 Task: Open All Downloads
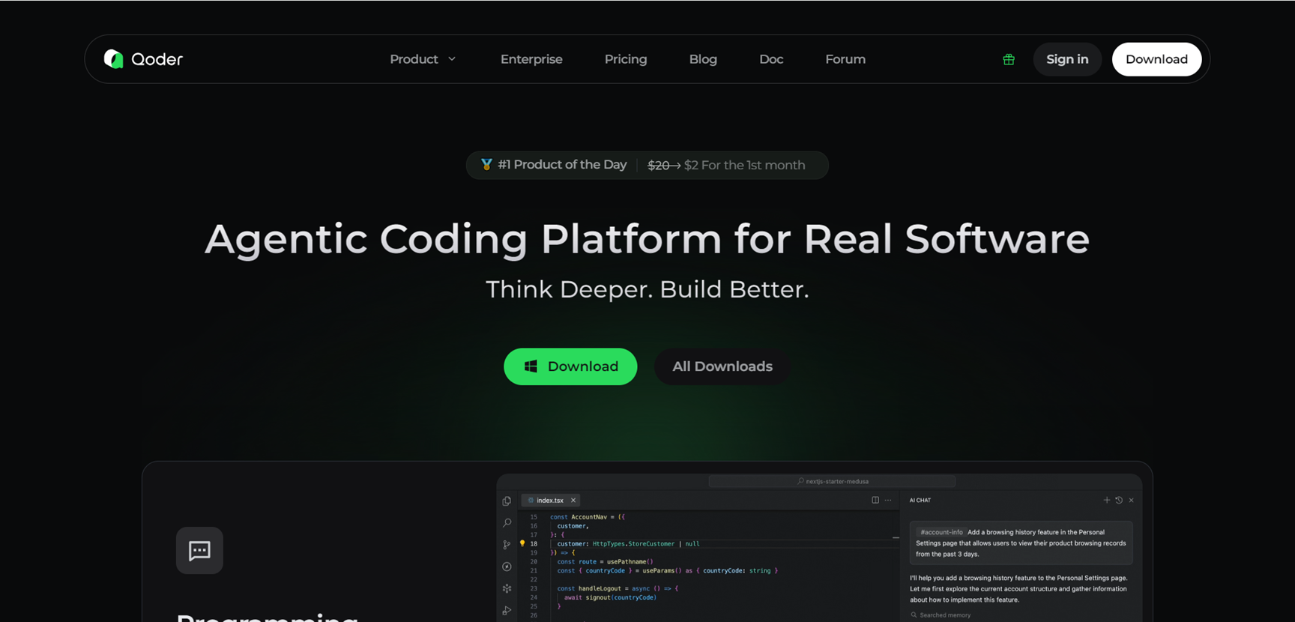722,366
